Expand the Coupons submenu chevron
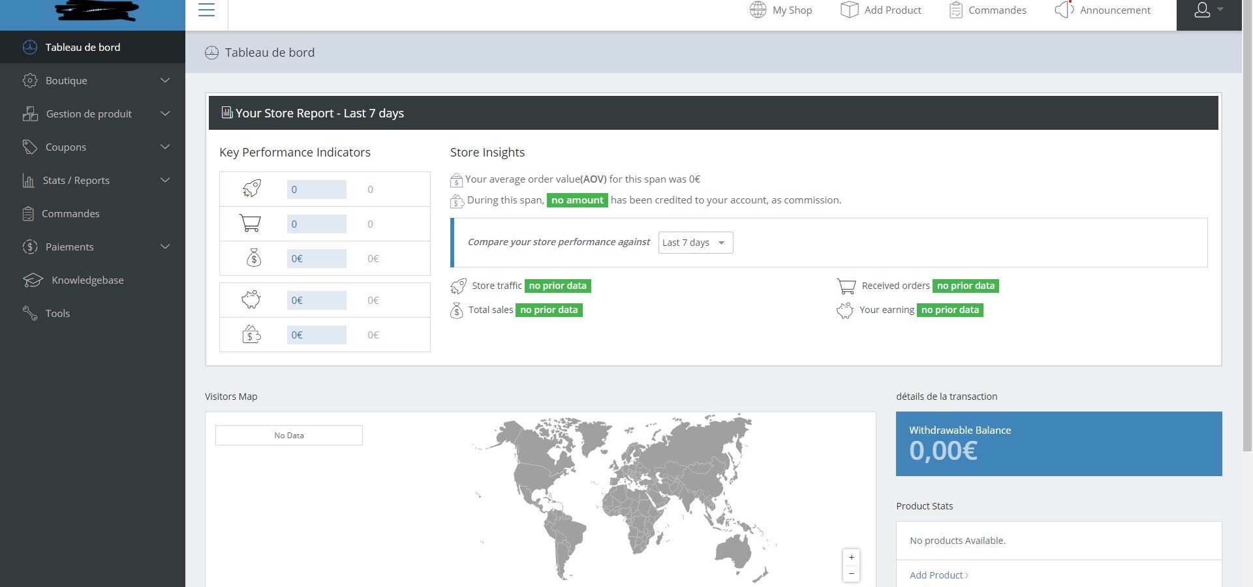This screenshot has width=1253, height=587. coord(165,147)
